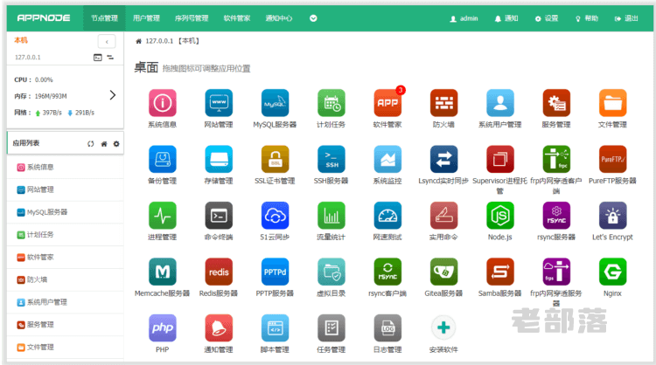Open 帮助 in the header
Image resolution: width=656 pixels, height=365 pixels.
587,18
